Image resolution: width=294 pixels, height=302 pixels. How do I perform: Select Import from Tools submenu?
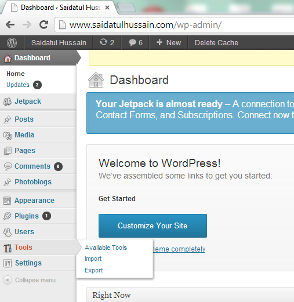click(x=93, y=259)
